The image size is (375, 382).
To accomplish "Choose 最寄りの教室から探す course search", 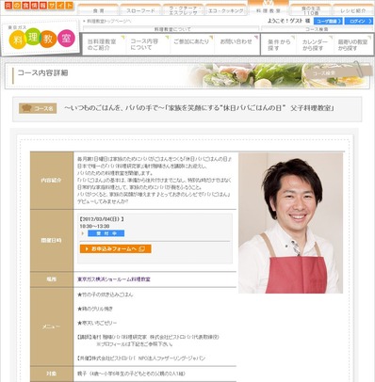I will (352, 45).
